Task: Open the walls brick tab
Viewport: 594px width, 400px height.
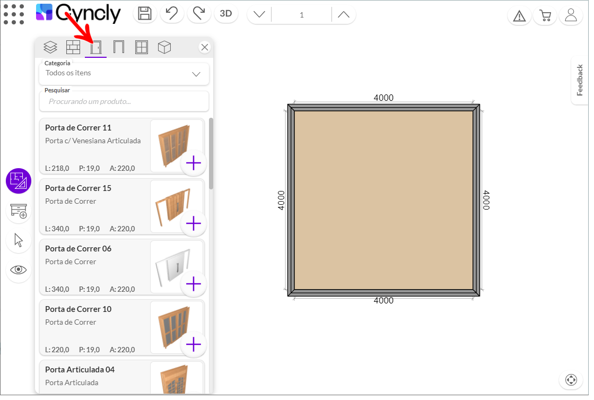Action: click(x=73, y=47)
